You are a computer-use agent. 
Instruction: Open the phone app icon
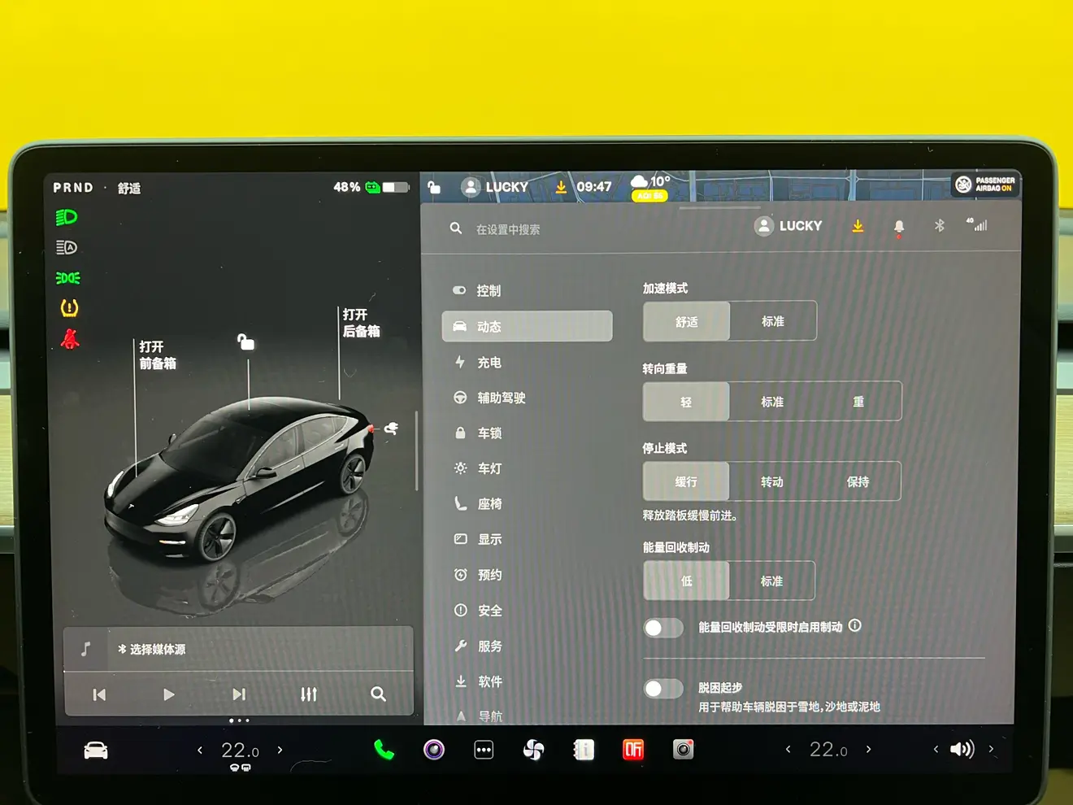pyautogui.click(x=384, y=750)
